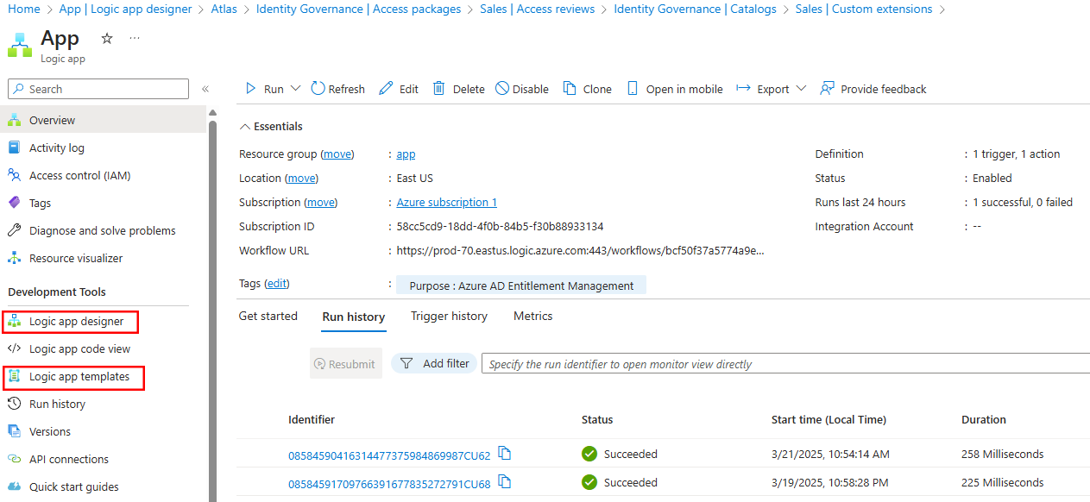Click the Overview sidebar icon

click(x=14, y=120)
